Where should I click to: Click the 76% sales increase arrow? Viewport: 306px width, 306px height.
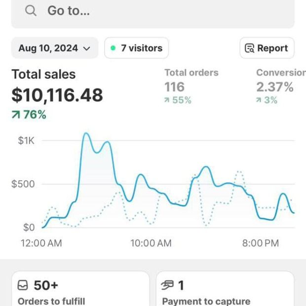[16, 115]
